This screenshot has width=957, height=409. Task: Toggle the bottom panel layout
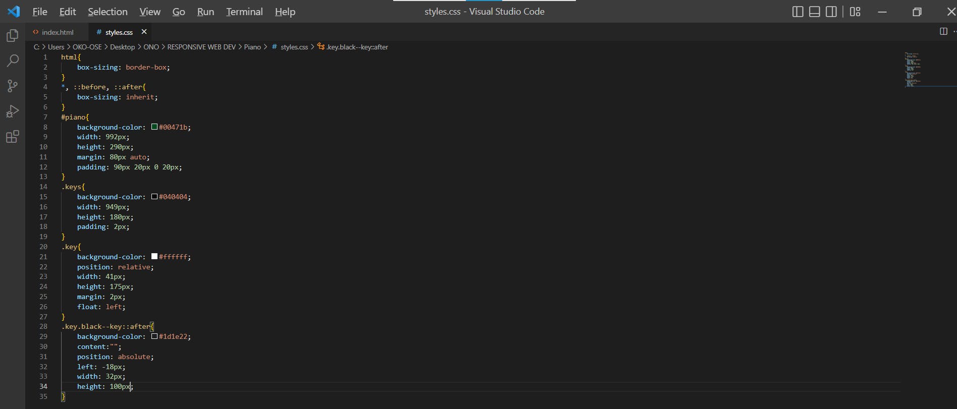pos(814,12)
